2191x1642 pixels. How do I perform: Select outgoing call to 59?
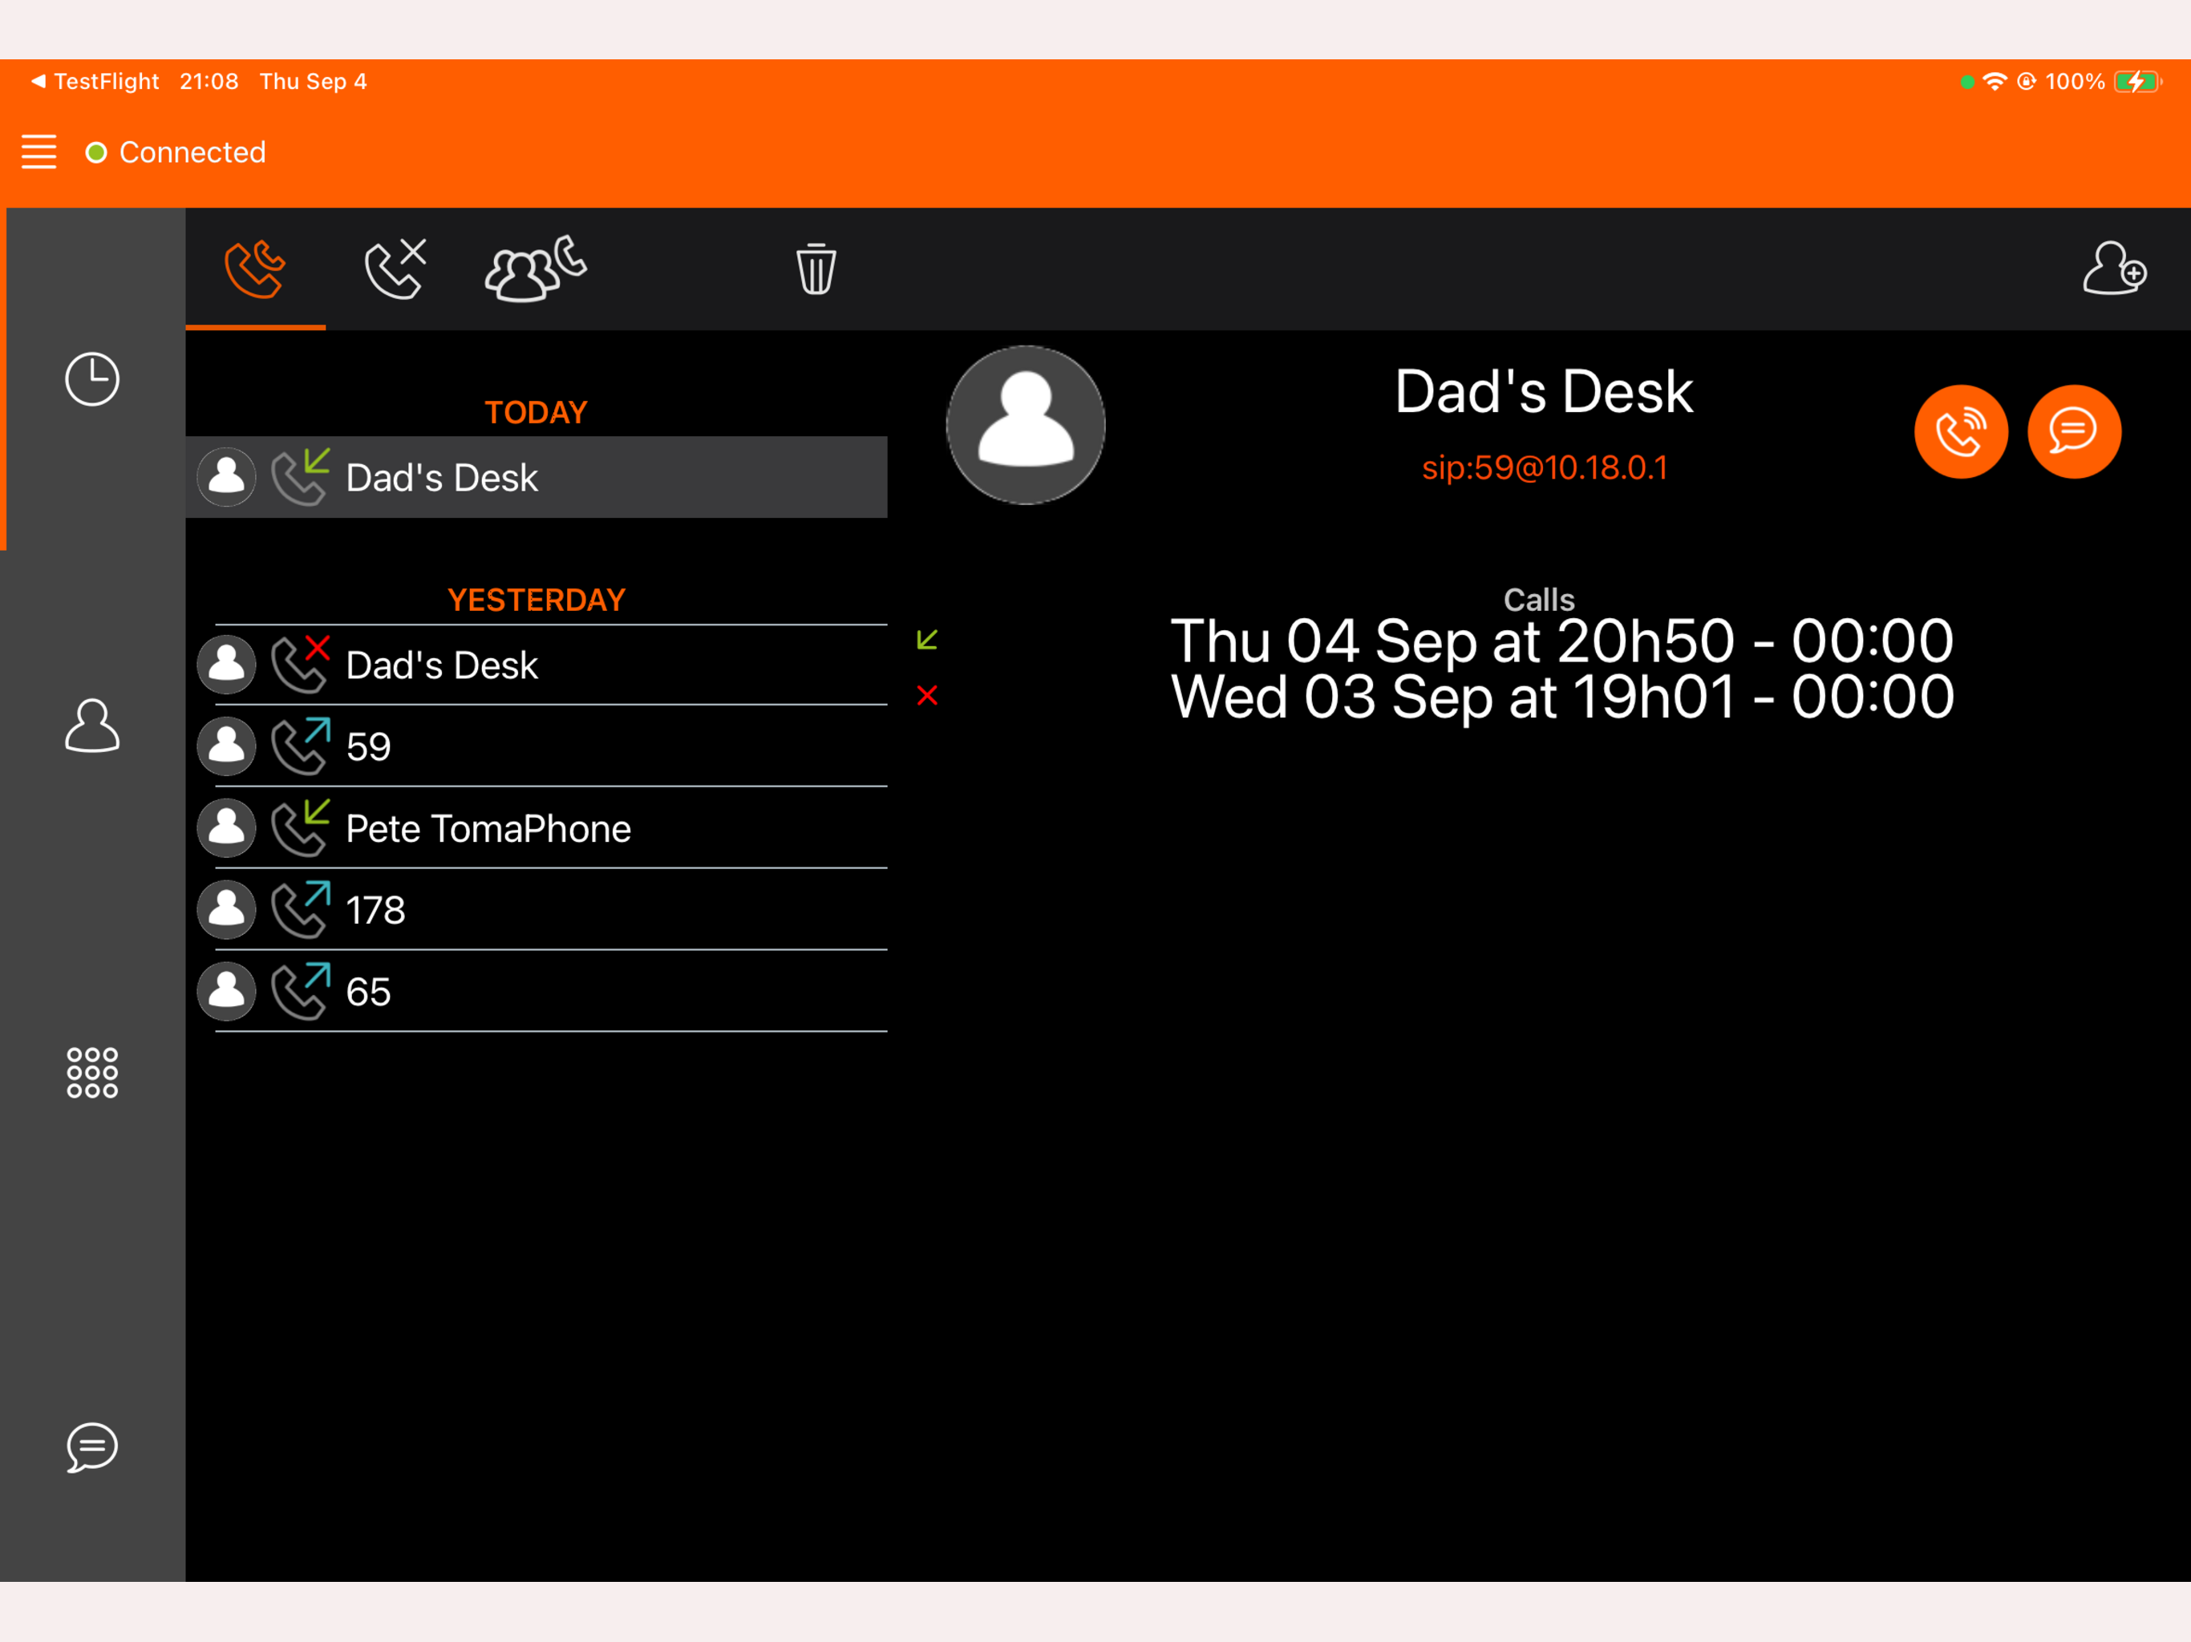coord(536,746)
